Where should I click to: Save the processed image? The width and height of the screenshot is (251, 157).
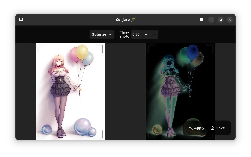point(218,128)
